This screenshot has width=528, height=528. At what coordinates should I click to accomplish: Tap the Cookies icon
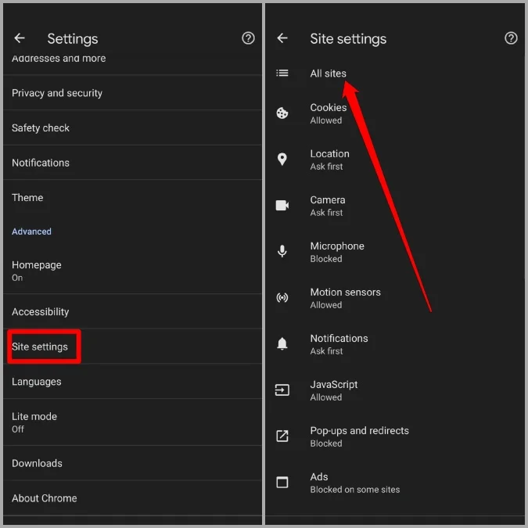282,113
